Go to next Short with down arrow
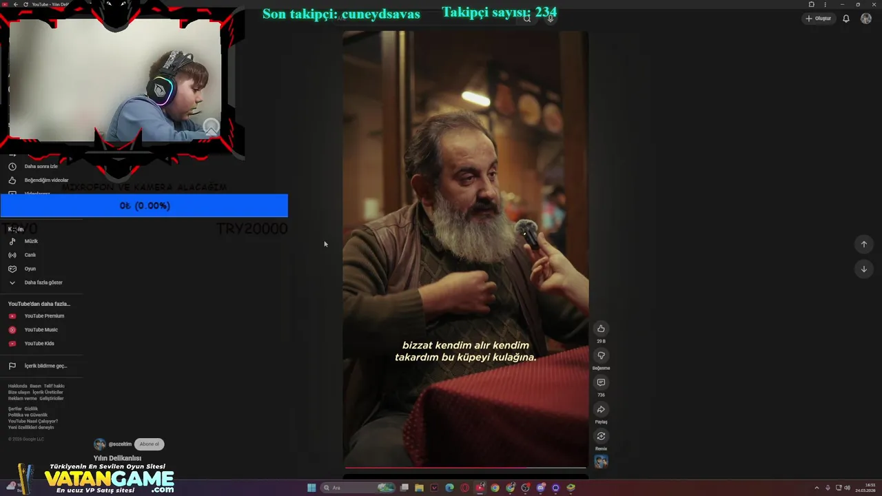The image size is (882, 496). pos(863,269)
